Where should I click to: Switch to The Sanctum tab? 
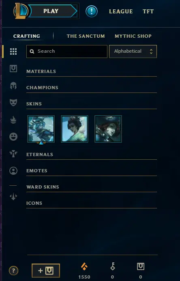click(86, 36)
